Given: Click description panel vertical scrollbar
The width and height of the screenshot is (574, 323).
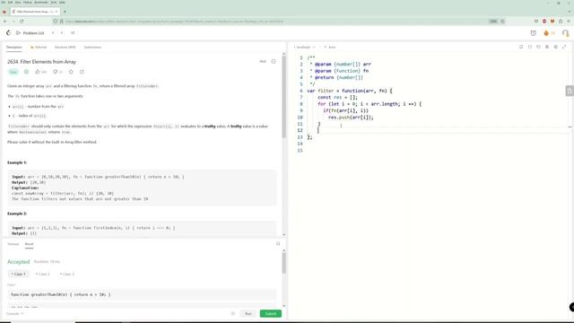Looking at the screenshot, I should pyautogui.click(x=283, y=97).
